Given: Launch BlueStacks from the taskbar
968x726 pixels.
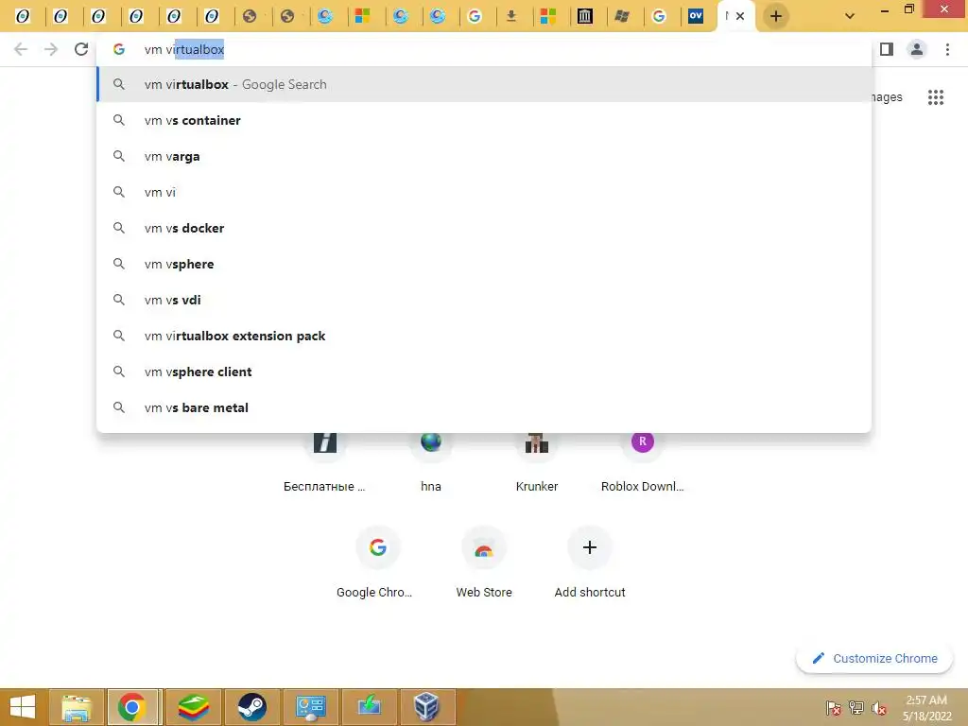Looking at the screenshot, I should tap(193, 707).
